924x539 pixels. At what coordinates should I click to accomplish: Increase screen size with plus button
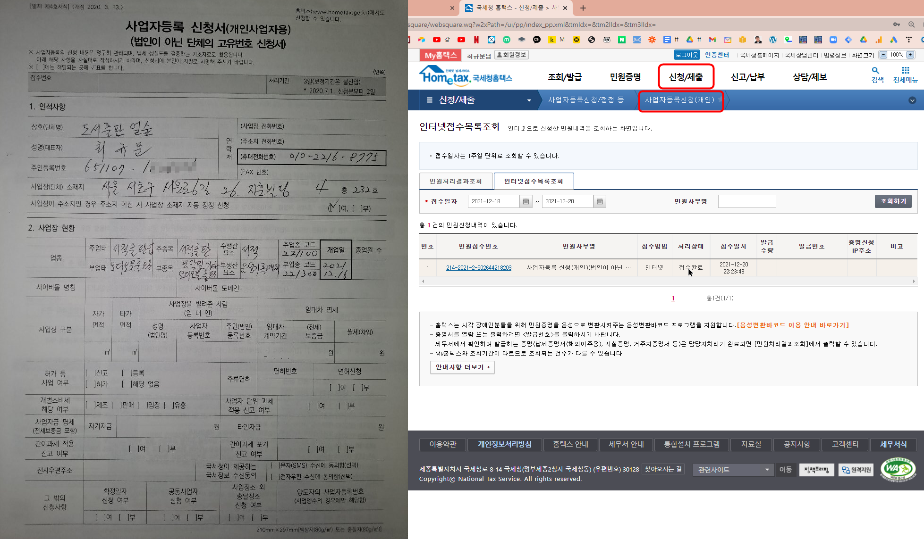coord(910,55)
